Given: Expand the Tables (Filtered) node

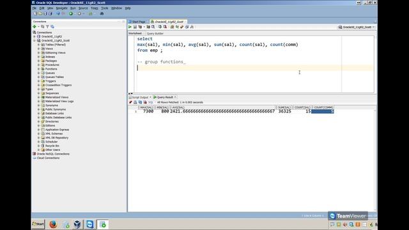Looking at the screenshot, I should pyautogui.click(x=38, y=45).
